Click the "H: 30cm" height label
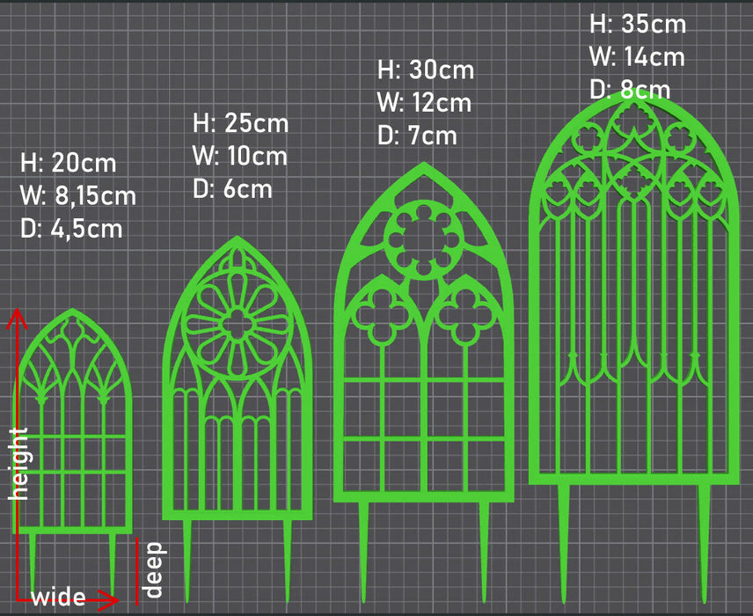The width and height of the screenshot is (753, 616). tap(426, 70)
